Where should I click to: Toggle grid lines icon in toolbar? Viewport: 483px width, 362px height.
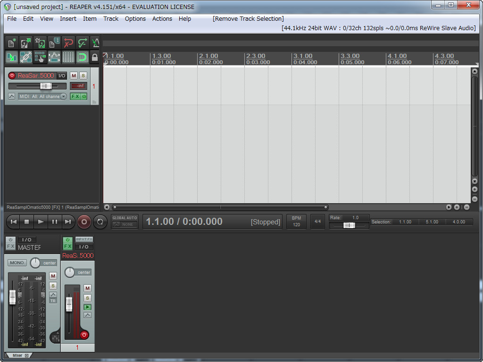[x=68, y=57]
